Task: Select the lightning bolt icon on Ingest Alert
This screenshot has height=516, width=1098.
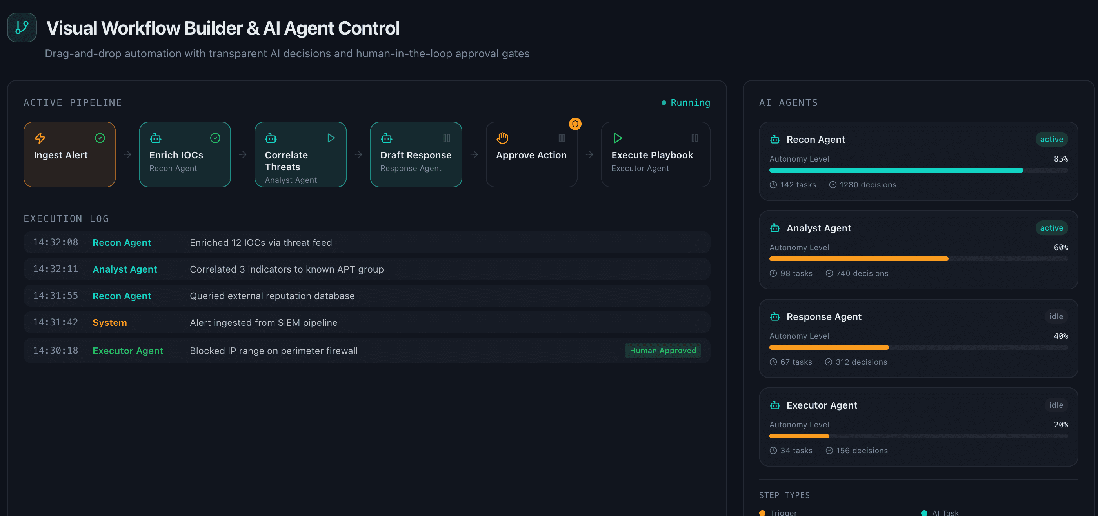Action: [40, 138]
